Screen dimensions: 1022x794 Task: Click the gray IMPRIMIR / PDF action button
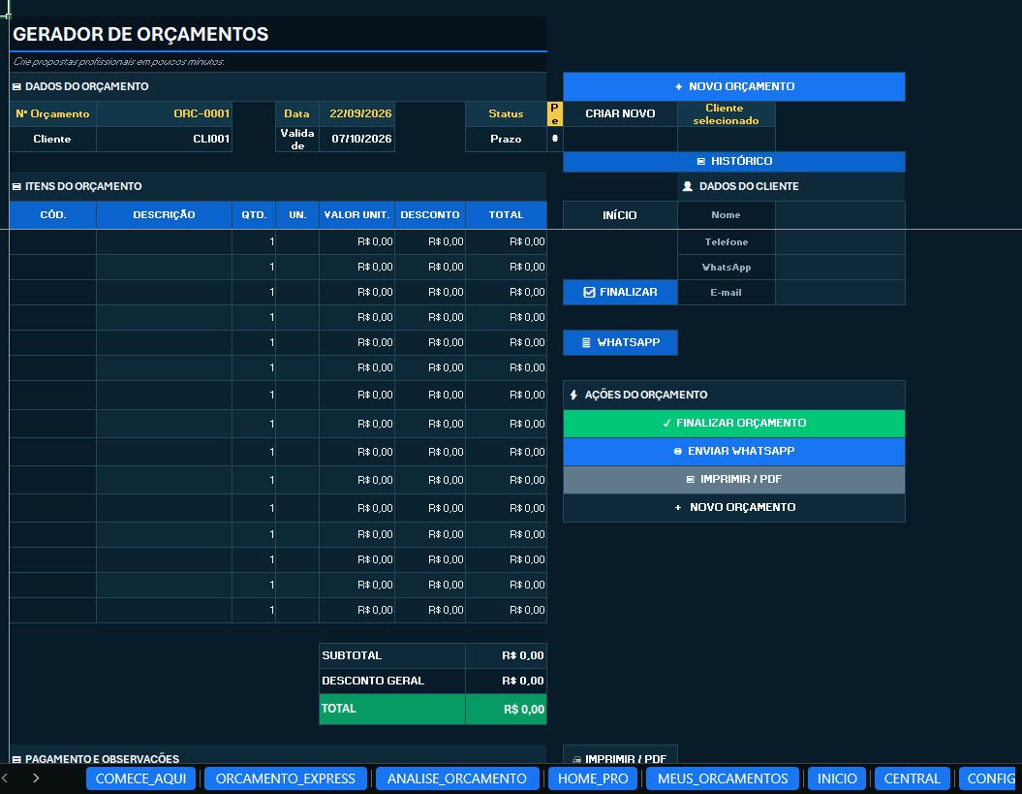(734, 480)
